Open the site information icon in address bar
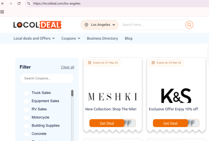This screenshot has width=209, height=141. (29, 4)
